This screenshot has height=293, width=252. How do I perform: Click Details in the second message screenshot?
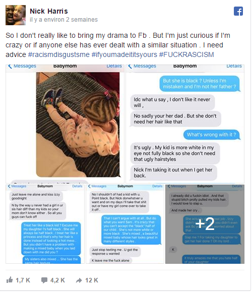coord(234,66)
